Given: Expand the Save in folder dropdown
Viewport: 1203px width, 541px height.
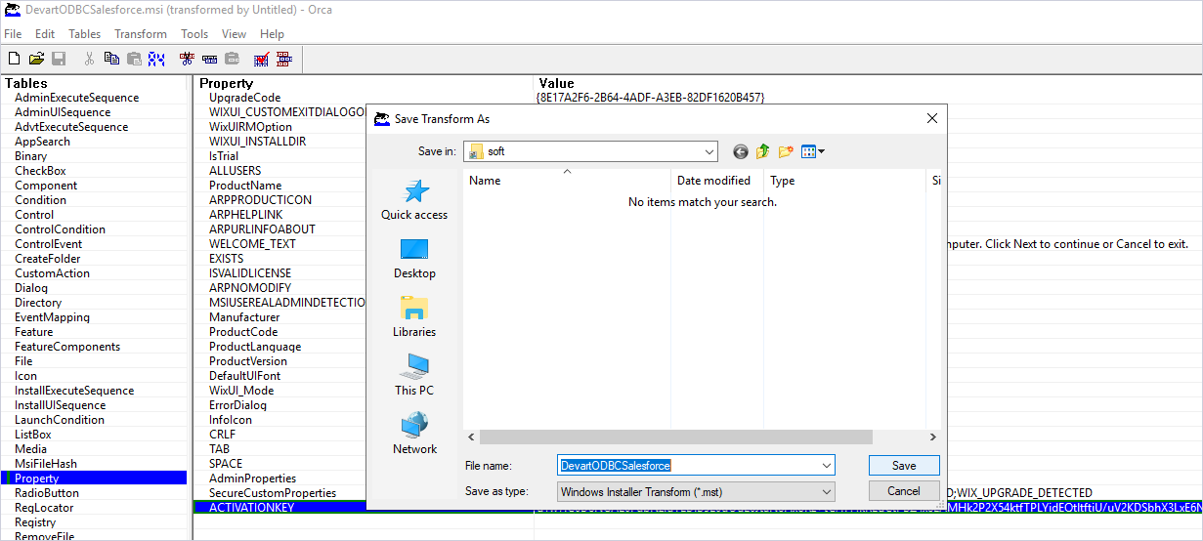Looking at the screenshot, I should tap(709, 151).
